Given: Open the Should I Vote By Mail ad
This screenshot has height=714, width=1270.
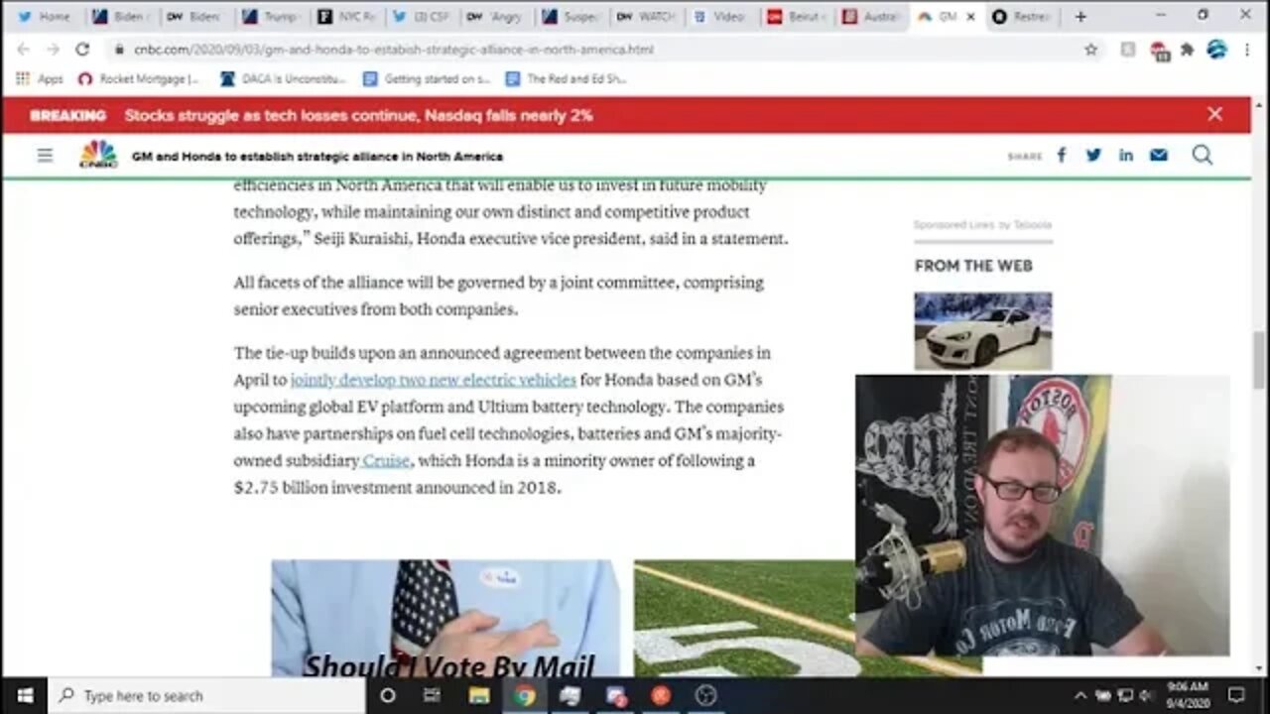Looking at the screenshot, I should coord(445,618).
